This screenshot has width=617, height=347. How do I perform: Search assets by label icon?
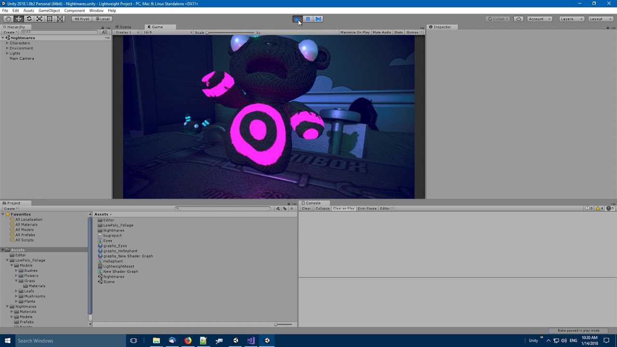coord(285,209)
